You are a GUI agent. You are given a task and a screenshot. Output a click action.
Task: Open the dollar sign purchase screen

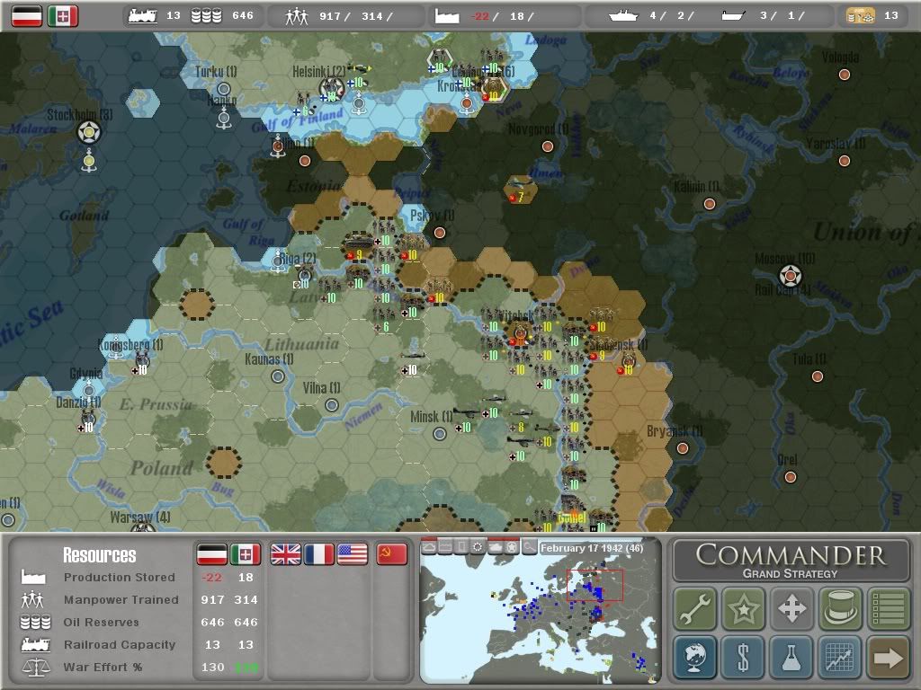pos(744,657)
